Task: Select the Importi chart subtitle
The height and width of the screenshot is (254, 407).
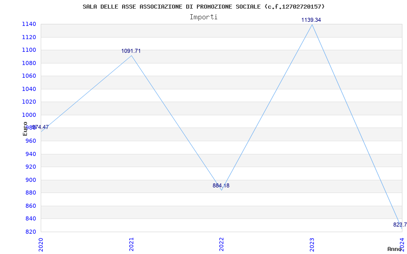Action: point(203,17)
